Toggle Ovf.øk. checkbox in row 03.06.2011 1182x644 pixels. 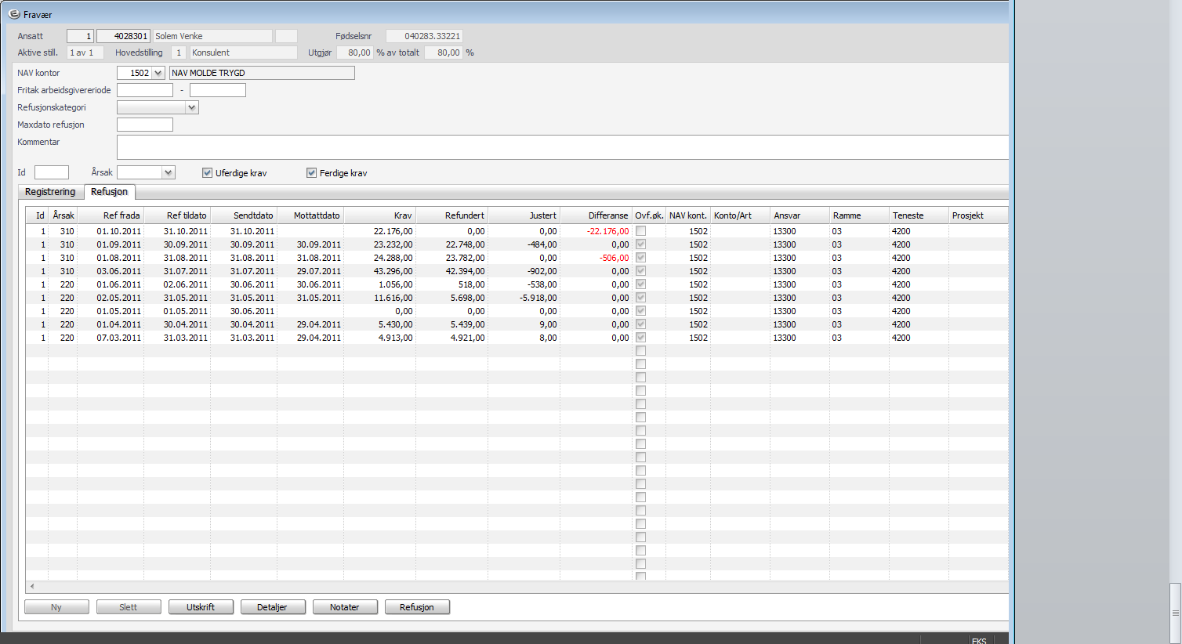point(640,271)
